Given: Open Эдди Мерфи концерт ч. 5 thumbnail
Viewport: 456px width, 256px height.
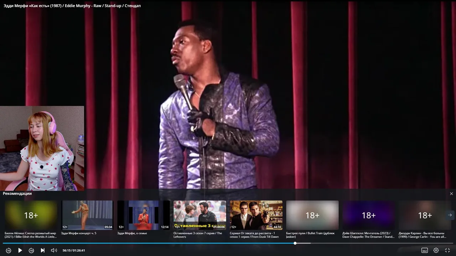Looking at the screenshot, I should 87,215.
